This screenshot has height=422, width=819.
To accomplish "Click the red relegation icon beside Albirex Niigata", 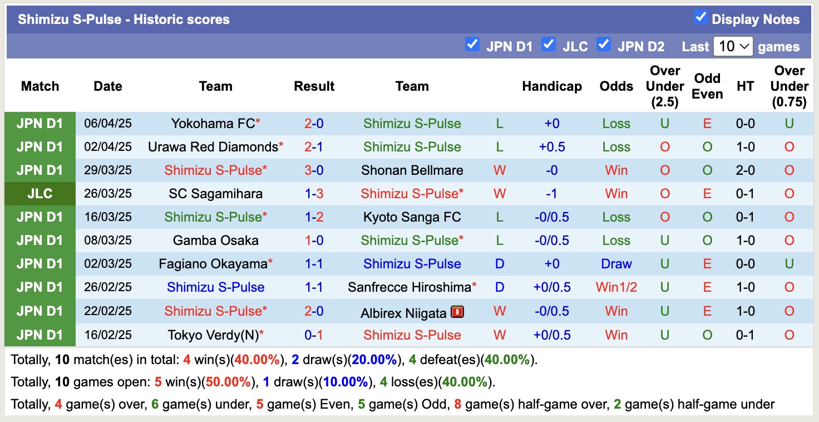I will coord(456,311).
